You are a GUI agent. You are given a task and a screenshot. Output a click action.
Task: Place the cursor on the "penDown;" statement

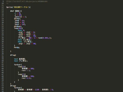point(18,26)
